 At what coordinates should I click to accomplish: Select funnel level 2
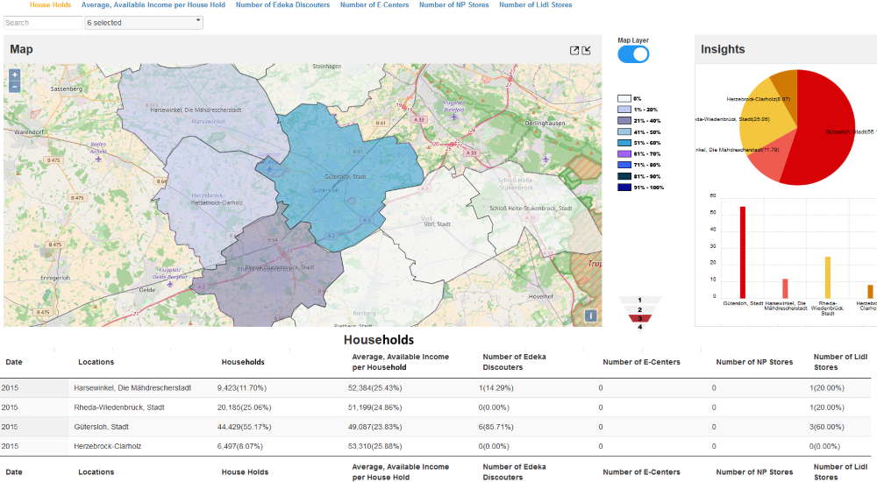pyautogui.click(x=640, y=309)
